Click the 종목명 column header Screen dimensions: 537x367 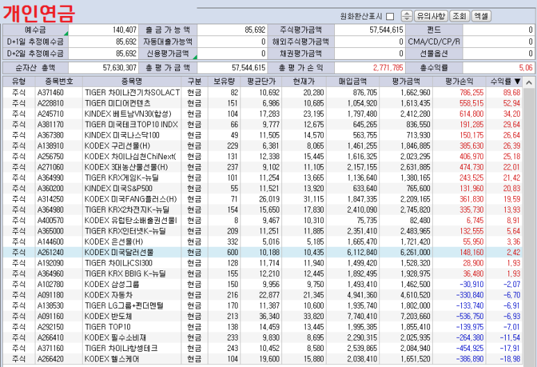(x=132, y=81)
